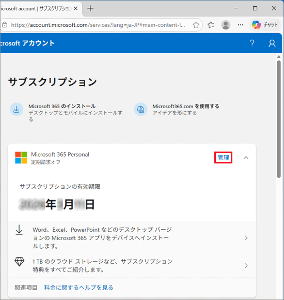The height and width of the screenshot is (300, 284).
Task: Click the Microsoft アカウント header title
Action: pyautogui.click(x=27, y=43)
